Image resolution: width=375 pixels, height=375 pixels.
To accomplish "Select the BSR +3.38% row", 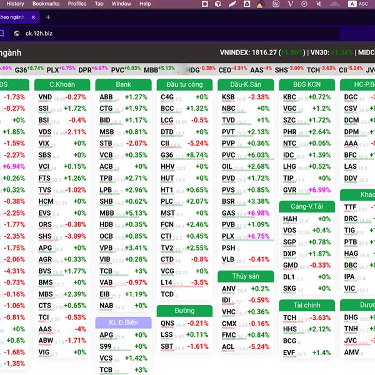I will (246, 201).
